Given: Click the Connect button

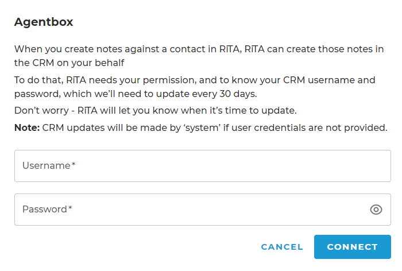Looking at the screenshot, I should tap(352, 247).
